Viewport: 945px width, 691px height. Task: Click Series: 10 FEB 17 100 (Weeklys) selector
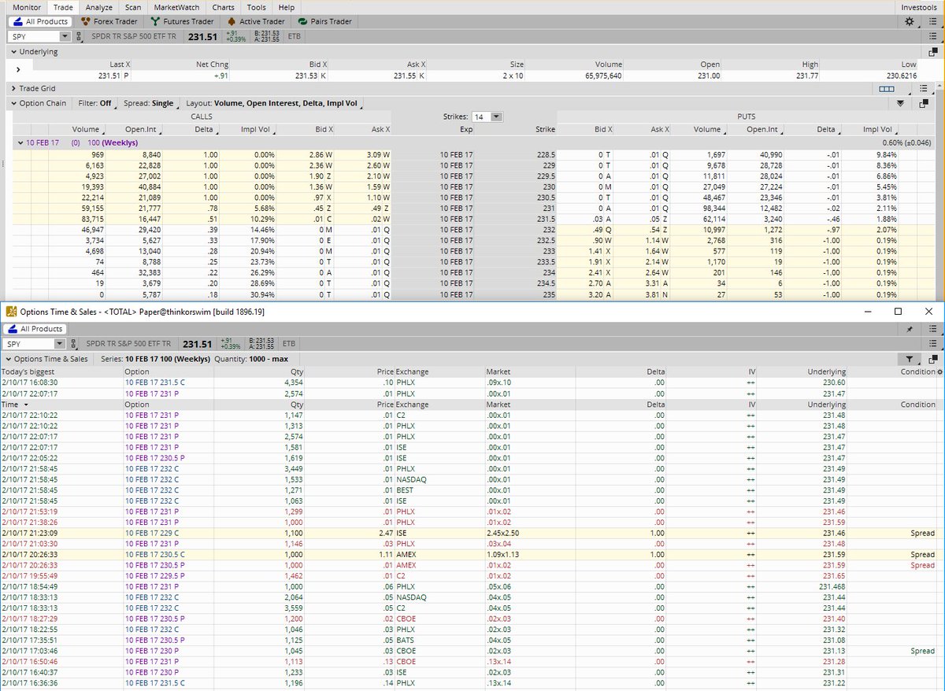156,359
